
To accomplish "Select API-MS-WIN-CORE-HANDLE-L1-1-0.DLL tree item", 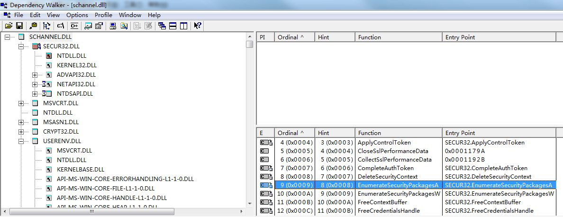I will click(112, 198).
